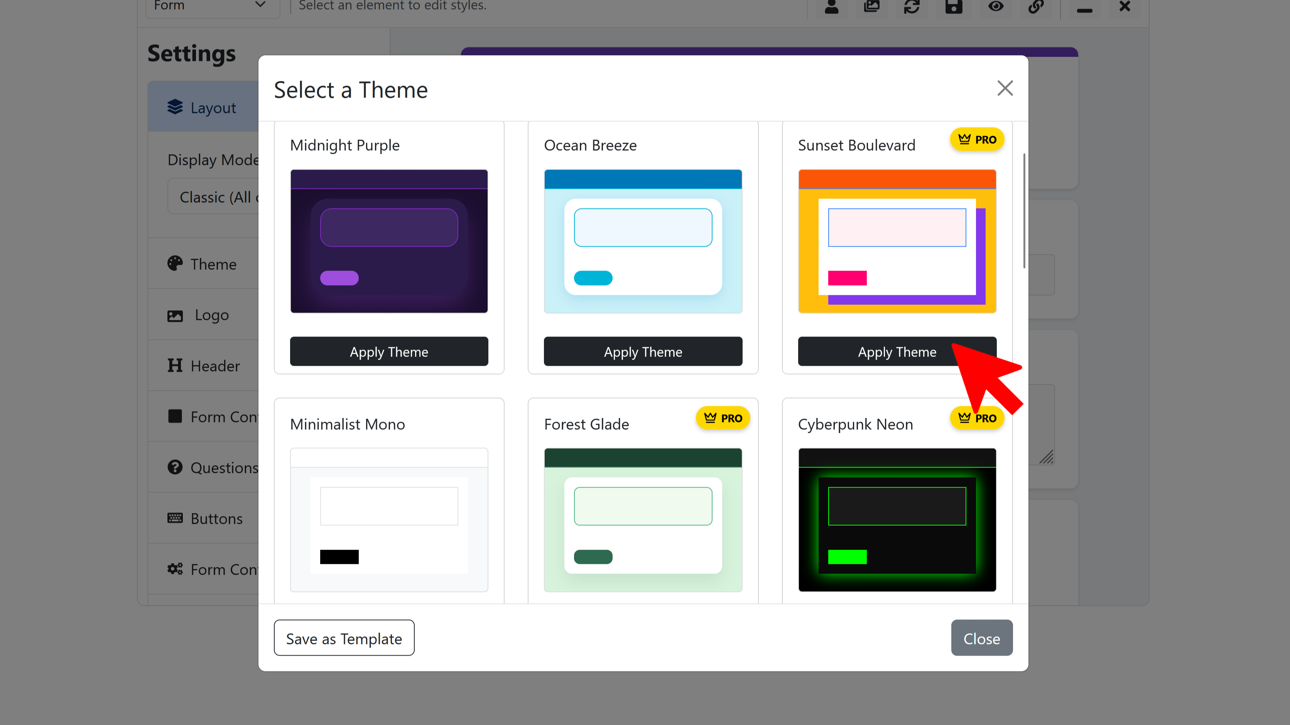Screen dimensions: 1290x725
Task: Copy the form link using the link icon
Action: [x=1037, y=7]
